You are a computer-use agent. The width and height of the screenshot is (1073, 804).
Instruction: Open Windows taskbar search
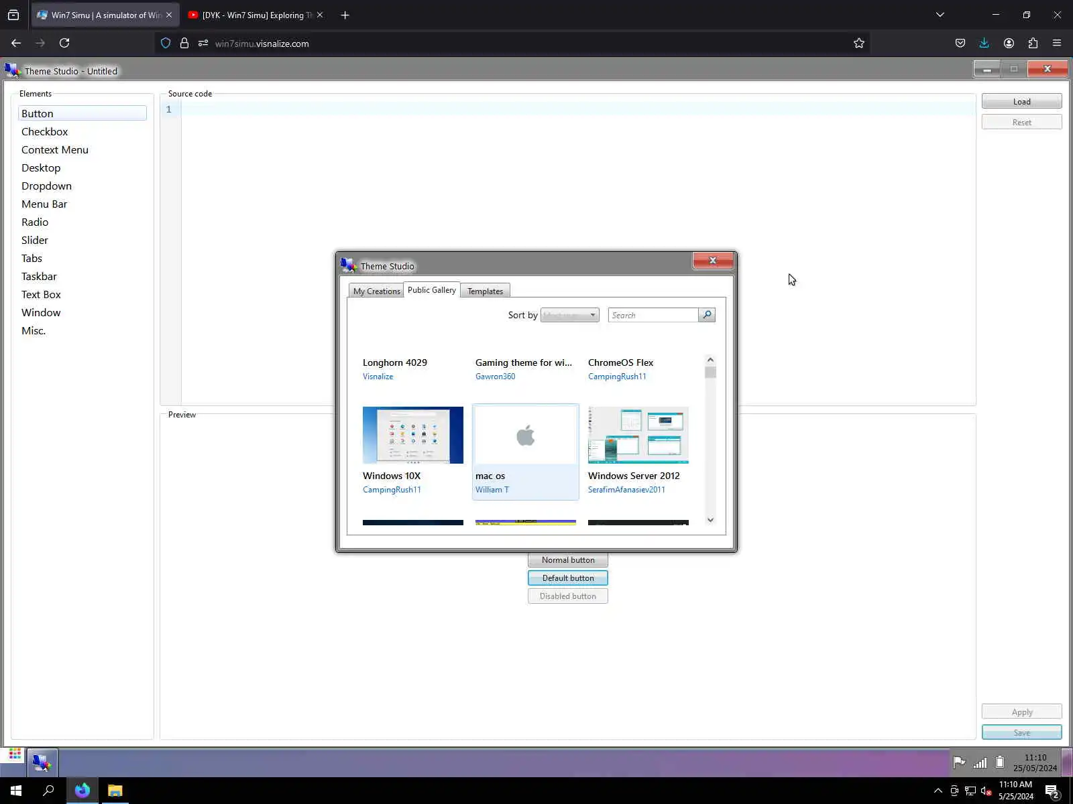48,791
